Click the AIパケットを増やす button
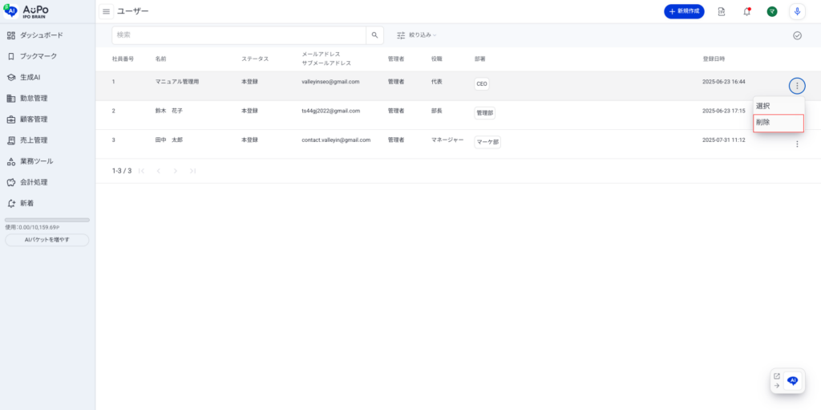This screenshot has height=410, width=821. pos(47,240)
